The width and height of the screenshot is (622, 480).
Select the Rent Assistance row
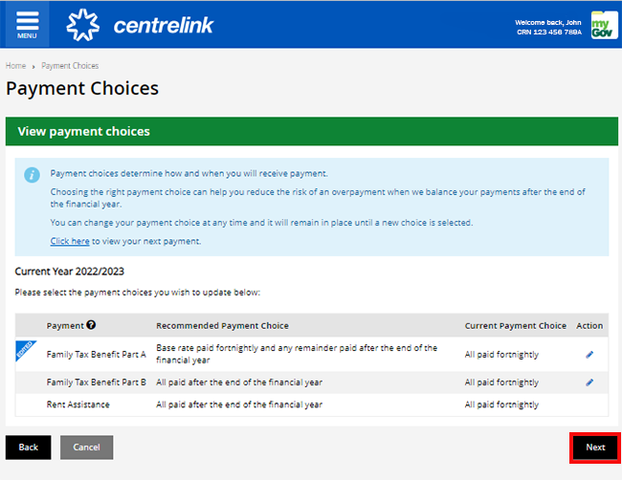point(311,404)
